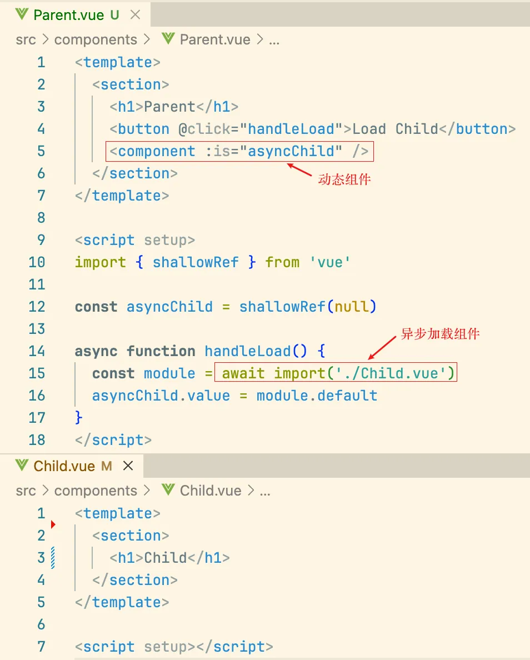
Task: Click the Vue icon in Parent.vue breadcrumb
Action: click(168, 39)
